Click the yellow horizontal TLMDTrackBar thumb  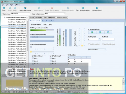[31, 52]
